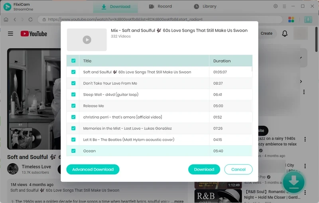
Task: Uncheck Soft and Soulful 60s Love Songs row
Action: pyautogui.click(x=73, y=72)
